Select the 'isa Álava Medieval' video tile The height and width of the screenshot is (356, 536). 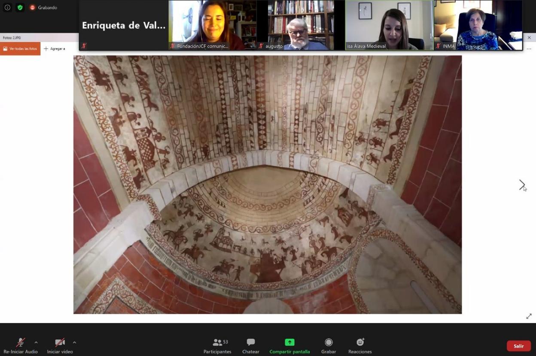pos(390,25)
